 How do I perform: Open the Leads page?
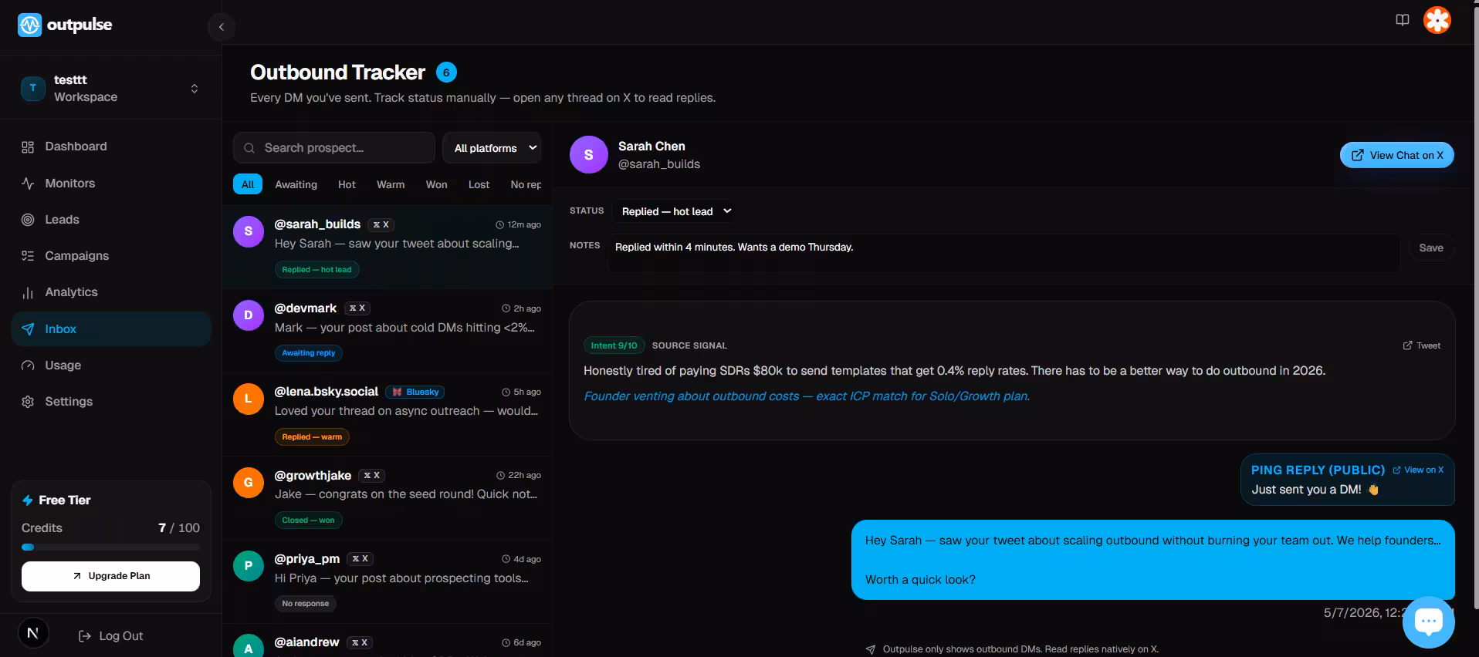111,220
